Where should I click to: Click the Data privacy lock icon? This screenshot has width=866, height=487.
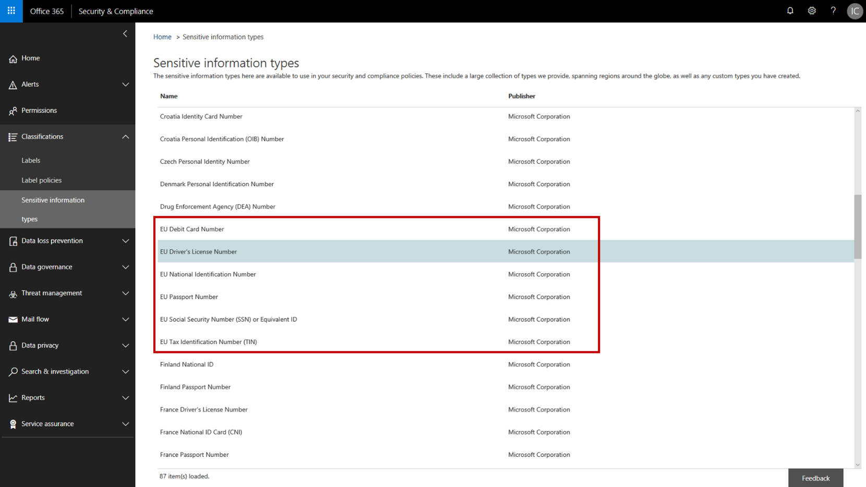13,346
